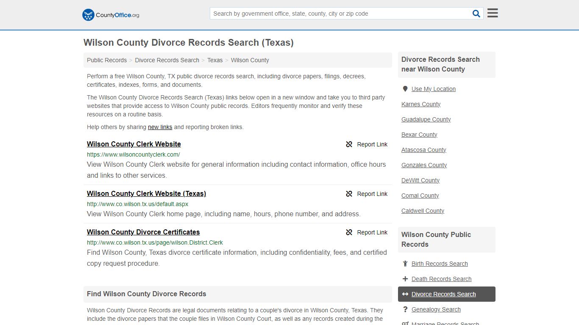
Task: Visit wilson.District.Clerk page URL
Action: point(155,242)
